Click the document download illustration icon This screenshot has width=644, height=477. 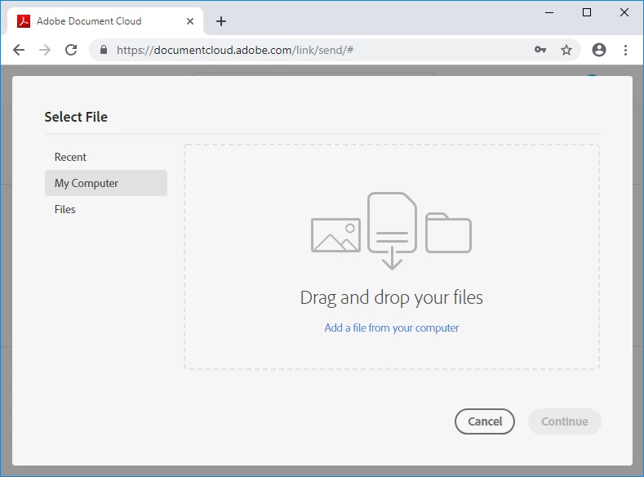pyautogui.click(x=392, y=231)
